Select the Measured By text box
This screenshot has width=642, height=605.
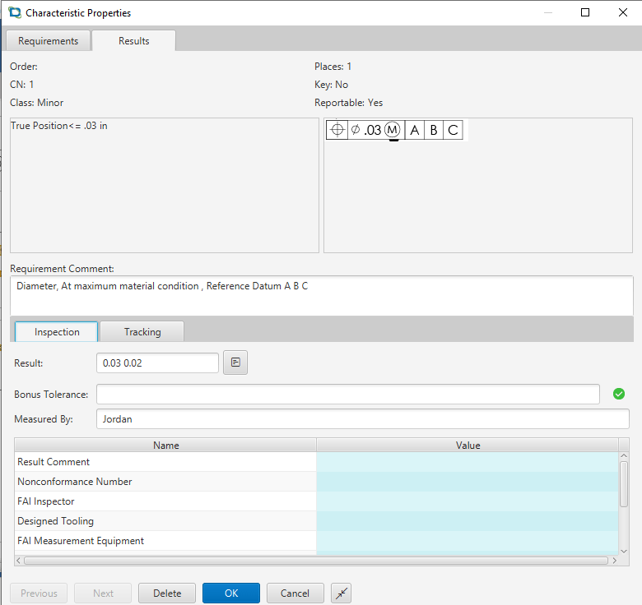click(x=362, y=419)
